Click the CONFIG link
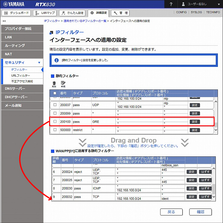 (181, 12)
